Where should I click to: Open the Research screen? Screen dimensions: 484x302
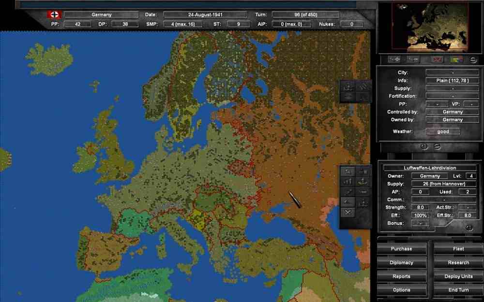coord(458,263)
